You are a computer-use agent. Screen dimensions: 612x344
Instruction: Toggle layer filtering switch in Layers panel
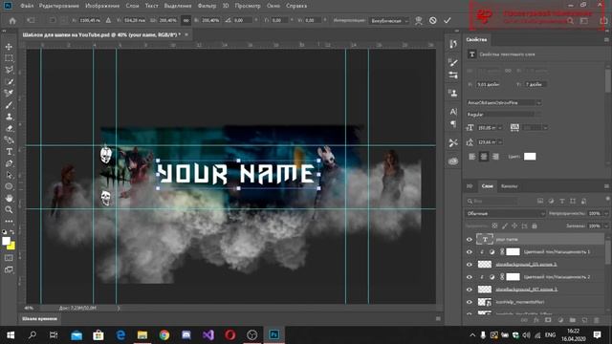click(x=607, y=200)
